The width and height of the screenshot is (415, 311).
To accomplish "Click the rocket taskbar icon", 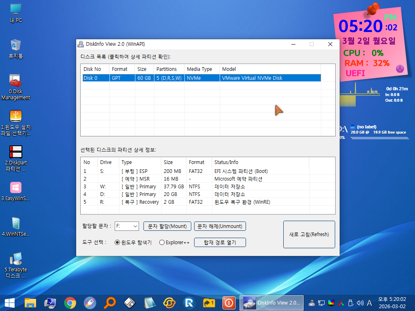I will [x=90, y=303].
